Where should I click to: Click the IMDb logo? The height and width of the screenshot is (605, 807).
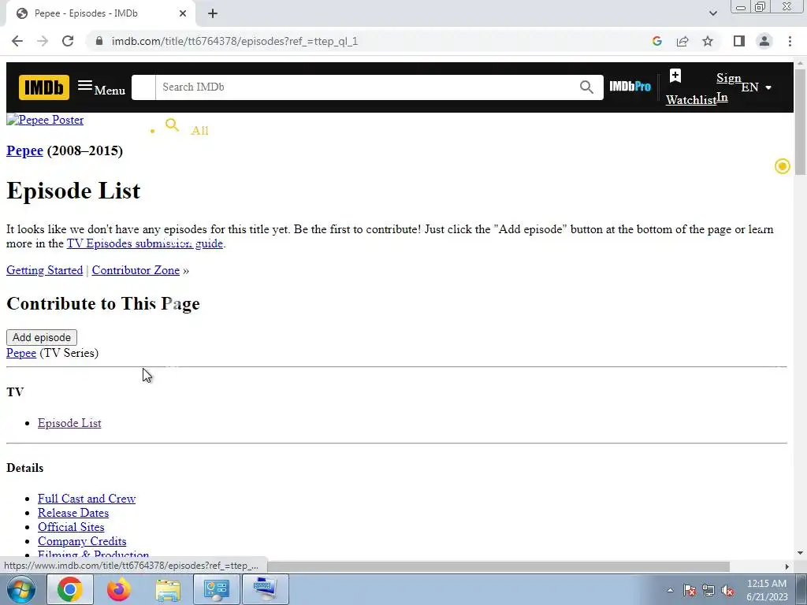click(44, 87)
